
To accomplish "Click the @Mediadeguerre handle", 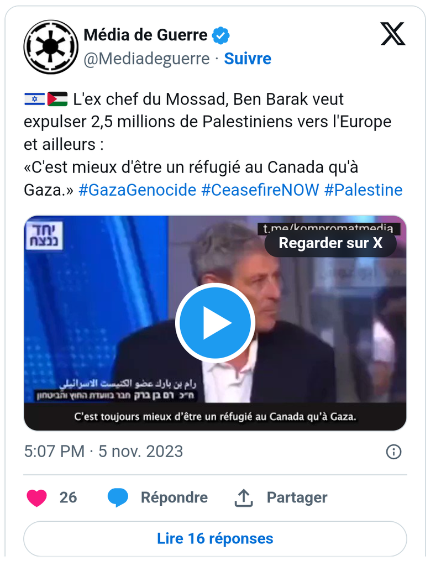I will tap(146, 59).
